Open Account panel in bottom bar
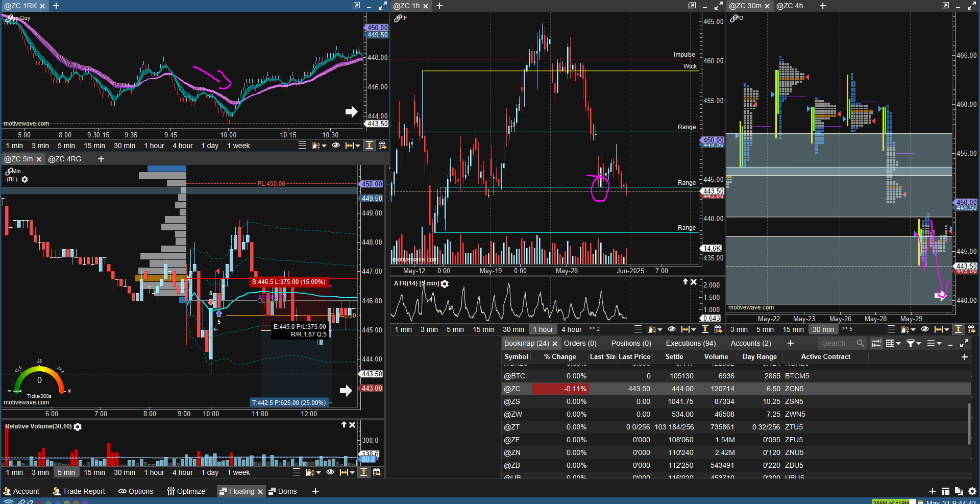The height and width of the screenshot is (504, 980). click(21, 491)
